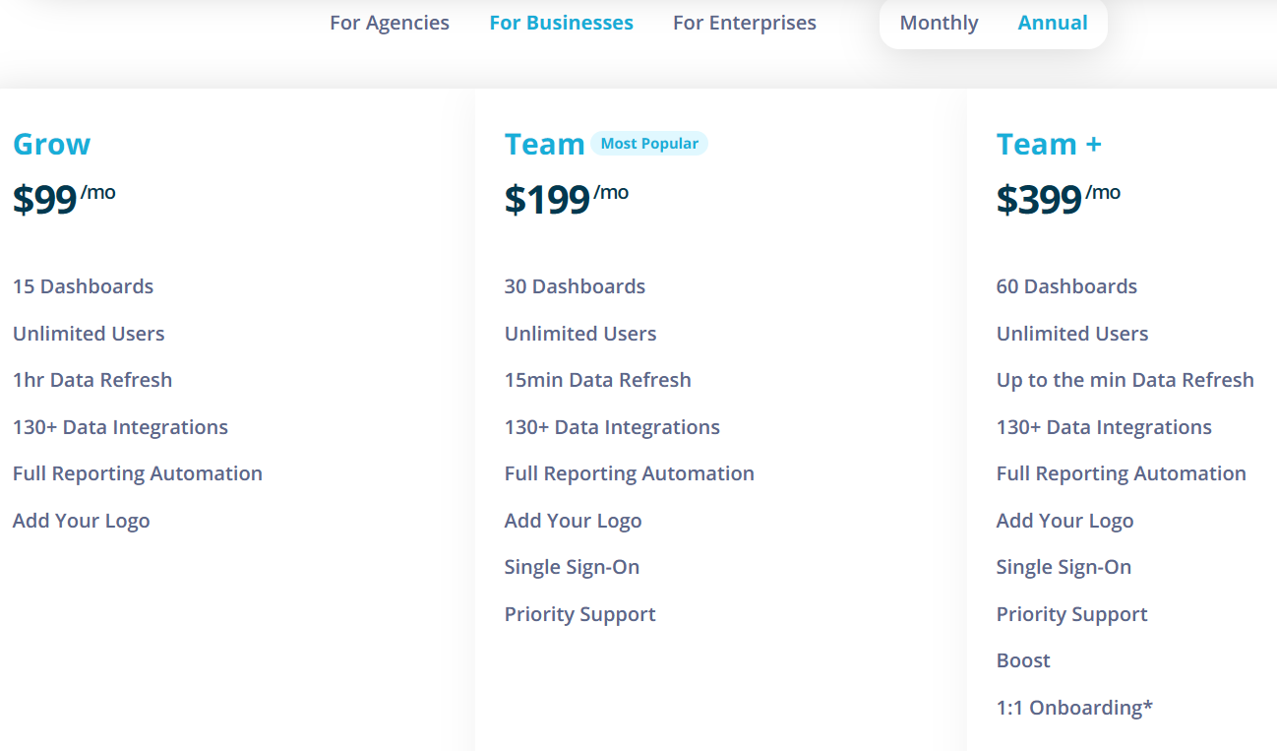Click Up to the min Data Refresh
The width and height of the screenshot is (1277, 751).
click(1125, 379)
